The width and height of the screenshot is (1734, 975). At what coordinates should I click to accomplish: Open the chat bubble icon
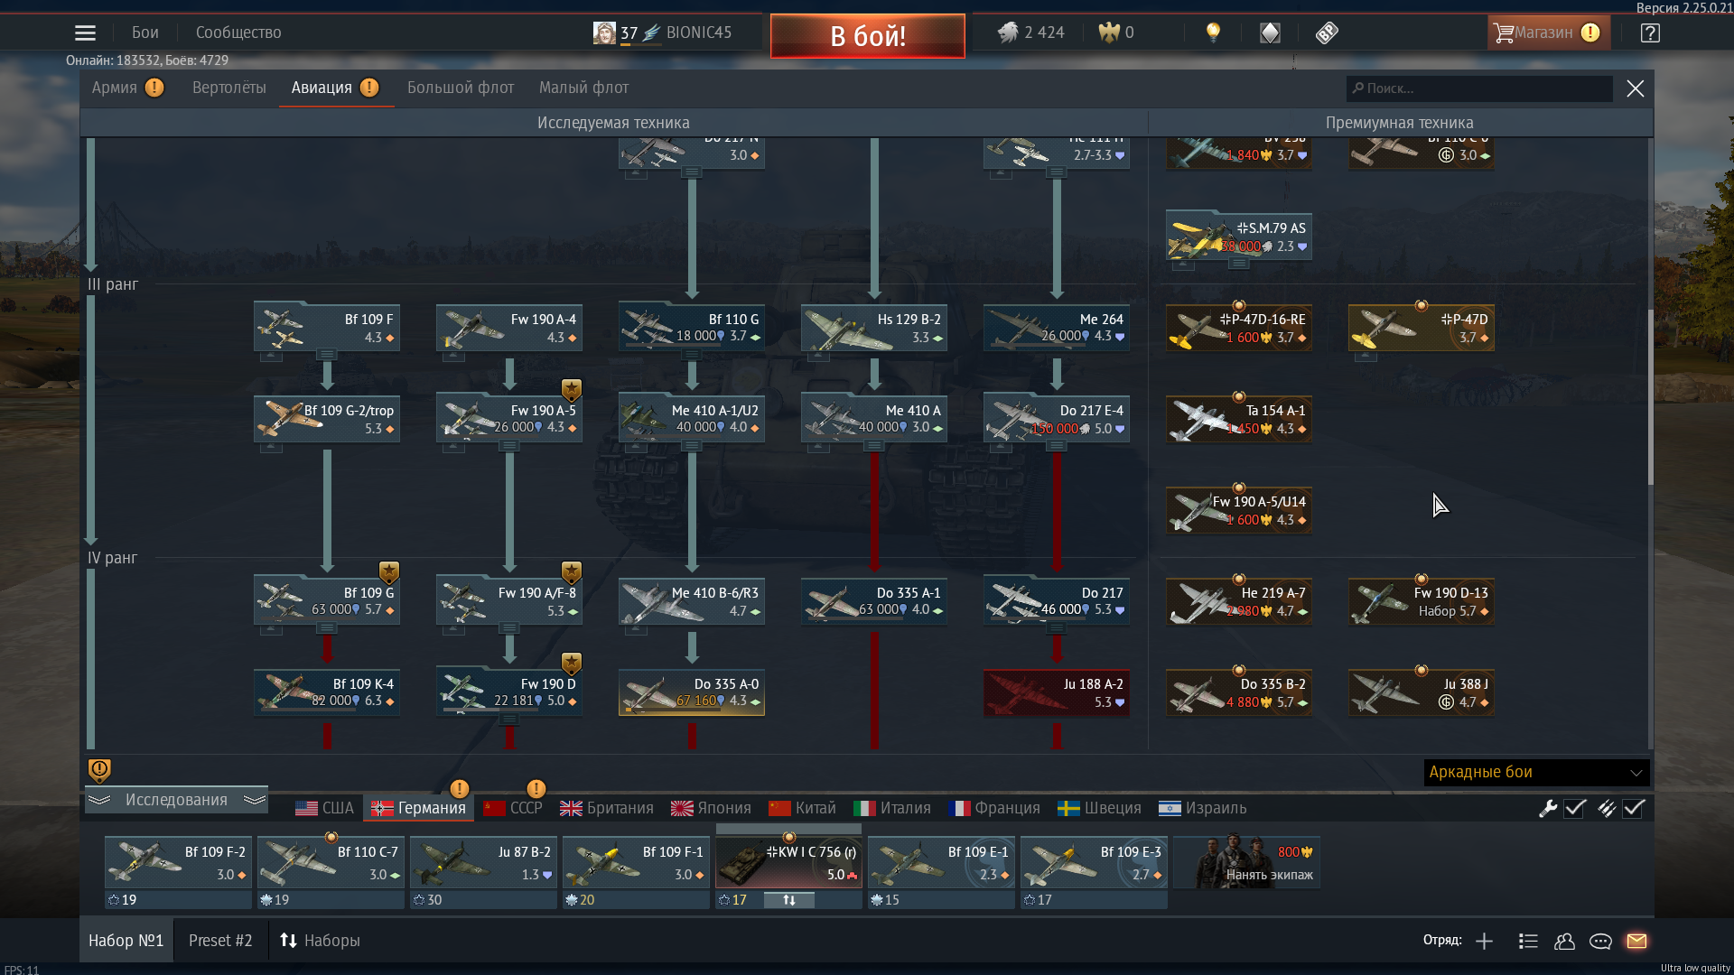click(x=1600, y=942)
